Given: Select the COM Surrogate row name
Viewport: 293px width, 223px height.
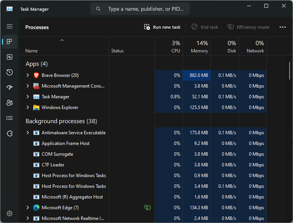Looking at the screenshot, I should [x=57, y=154].
